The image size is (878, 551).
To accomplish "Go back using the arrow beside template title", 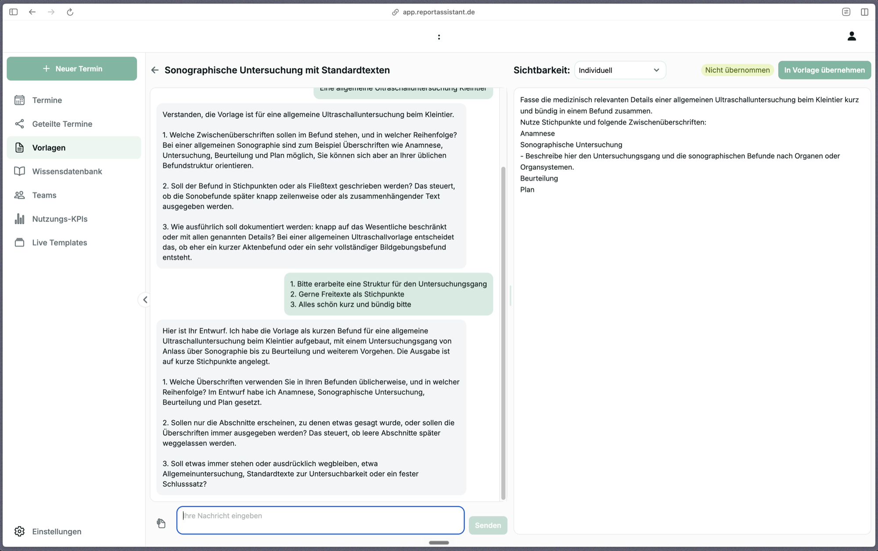I will 155,70.
